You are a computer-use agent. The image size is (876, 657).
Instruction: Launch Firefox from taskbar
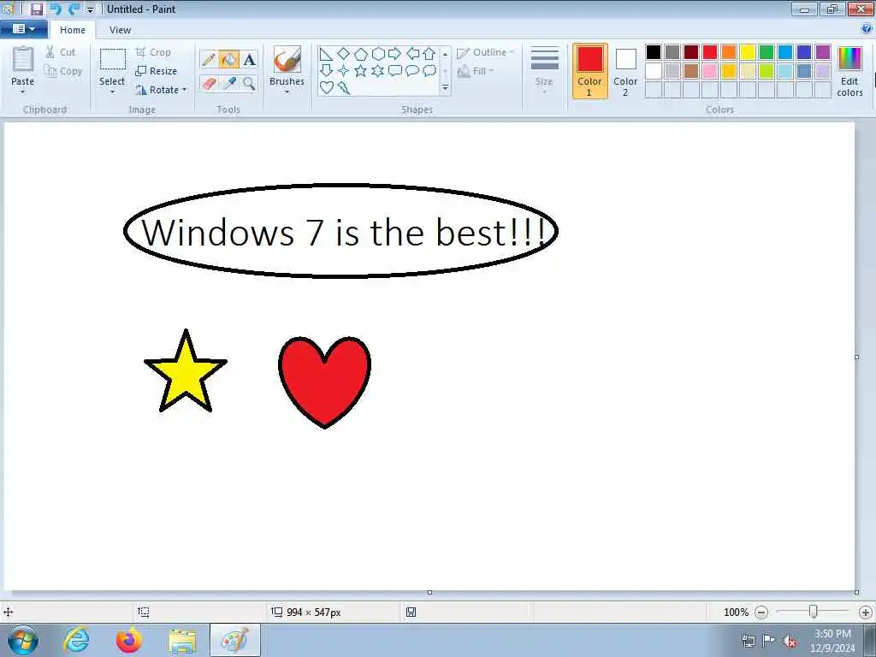129,640
